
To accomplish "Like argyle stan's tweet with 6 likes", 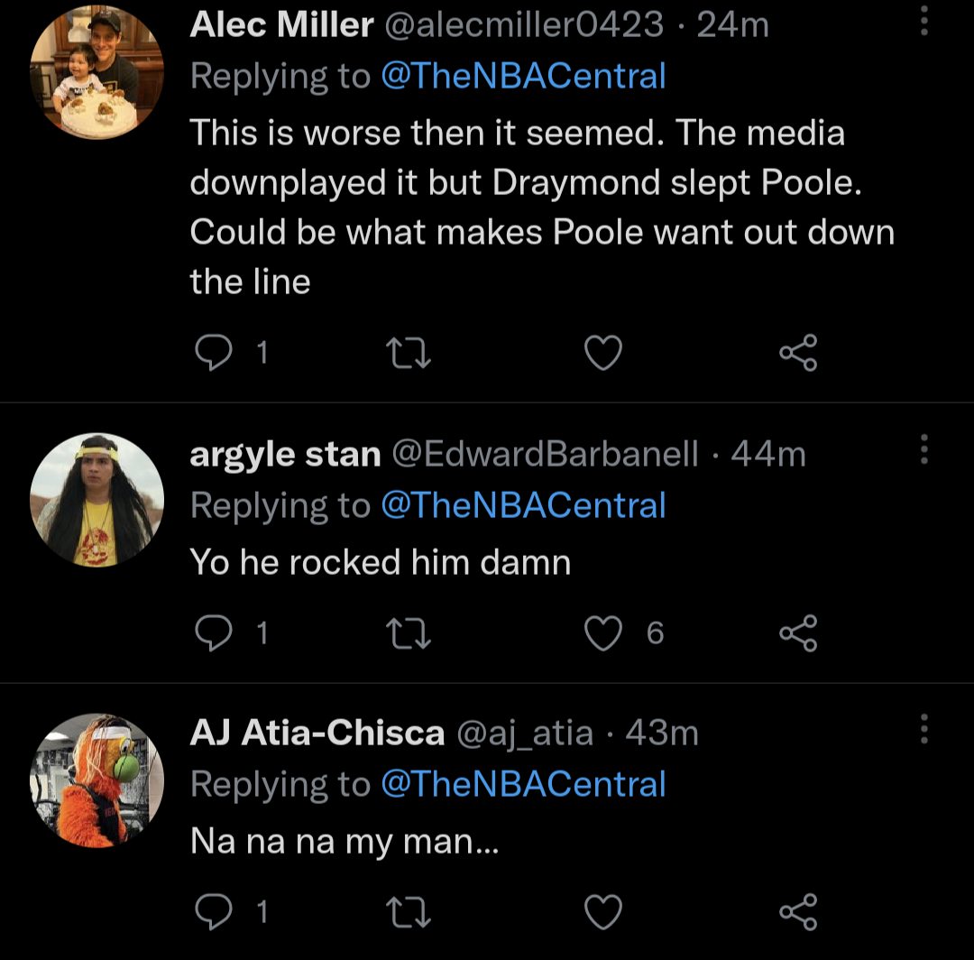I will pos(603,633).
